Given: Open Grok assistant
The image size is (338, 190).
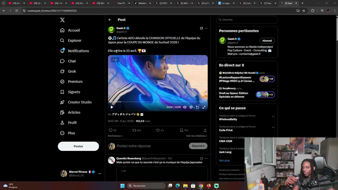Looking at the screenshot, I should 68,72.
